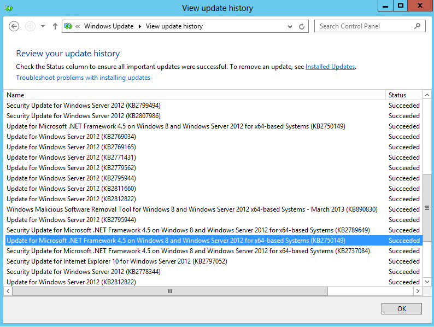This screenshot has height=327, width=434.
Task: Click the vertical scrollbar down arrow
Action: pyautogui.click(x=427, y=282)
